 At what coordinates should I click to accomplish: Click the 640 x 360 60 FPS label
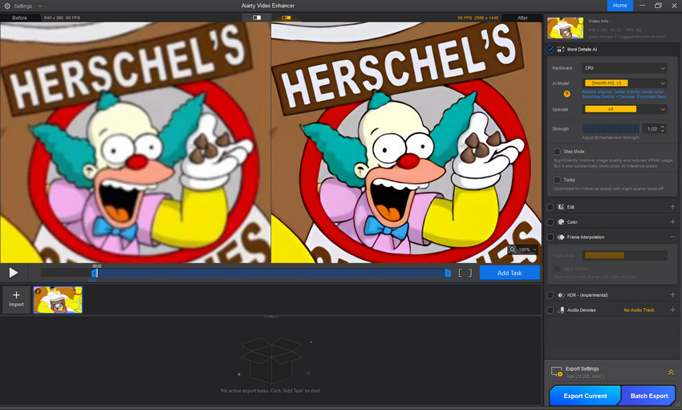63,18
